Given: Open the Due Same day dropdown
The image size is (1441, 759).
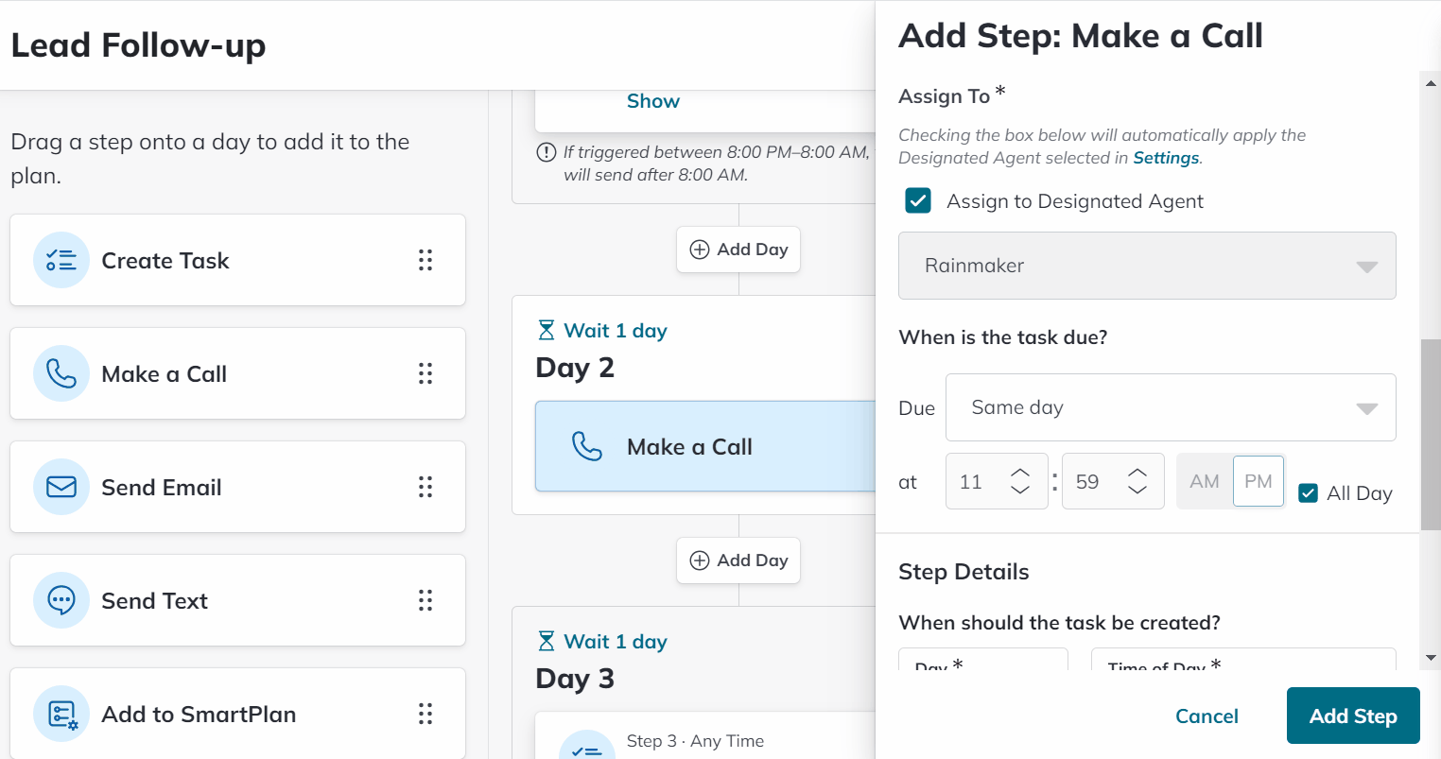Looking at the screenshot, I should (x=1171, y=407).
